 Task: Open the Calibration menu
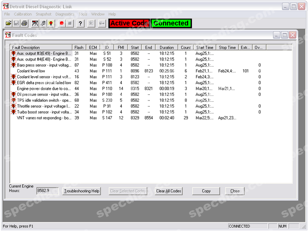pos(23,14)
